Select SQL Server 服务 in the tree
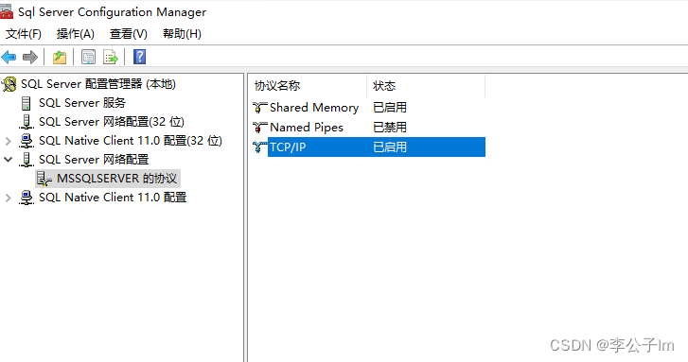The image size is (688, 362). pyautogui.click(x=82, y=103)
